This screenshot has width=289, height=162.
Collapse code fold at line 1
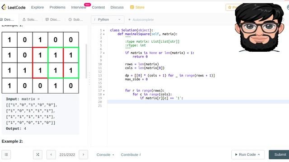[x=104, y=30]
